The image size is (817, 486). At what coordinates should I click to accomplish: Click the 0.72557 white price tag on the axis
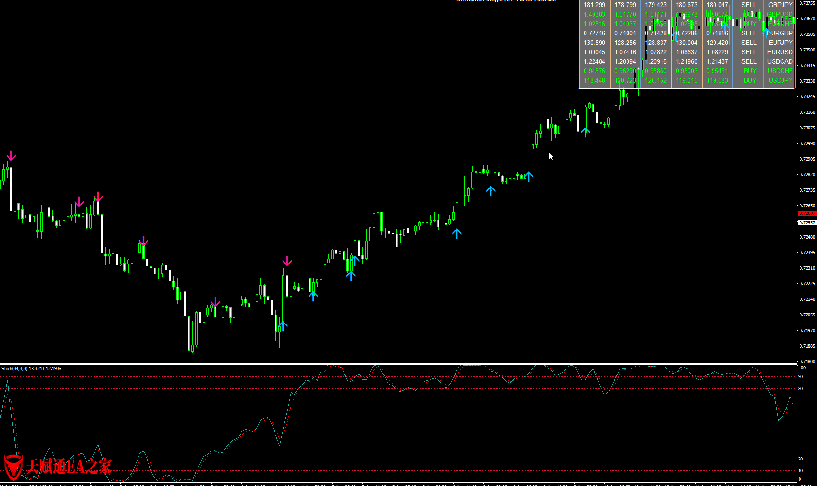[807, 222]
